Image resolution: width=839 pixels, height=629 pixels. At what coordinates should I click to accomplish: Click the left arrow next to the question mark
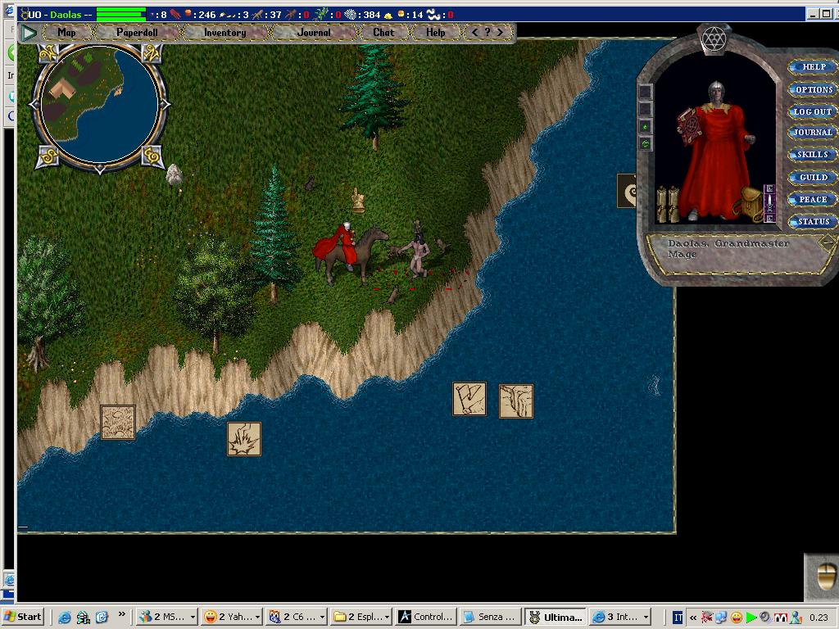point(474,33)
